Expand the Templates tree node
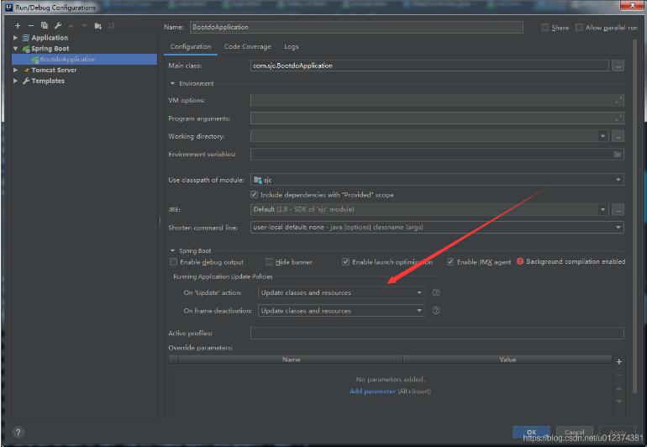The height and width of the screenshot is (447, 647). click(x=16, y=81)
